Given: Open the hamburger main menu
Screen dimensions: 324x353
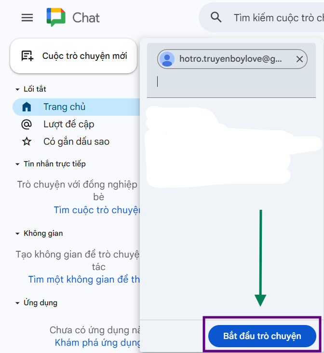Looking at the screenshot, I should click(x=27, y=17).
